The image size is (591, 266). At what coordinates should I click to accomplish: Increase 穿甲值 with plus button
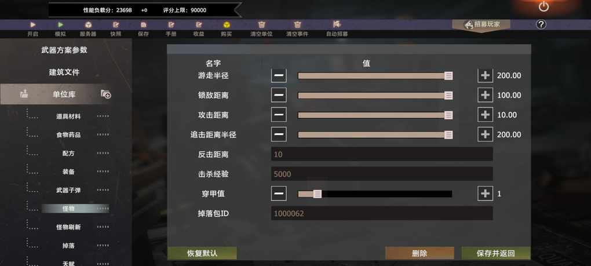[x=485, y=194]
